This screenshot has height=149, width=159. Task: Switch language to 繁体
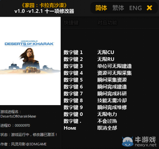[118, 8]
